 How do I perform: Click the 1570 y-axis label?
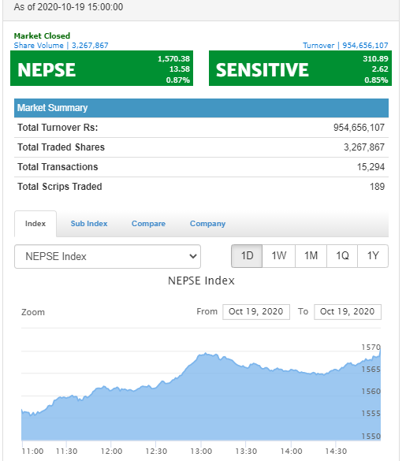[x=371, y=348]
